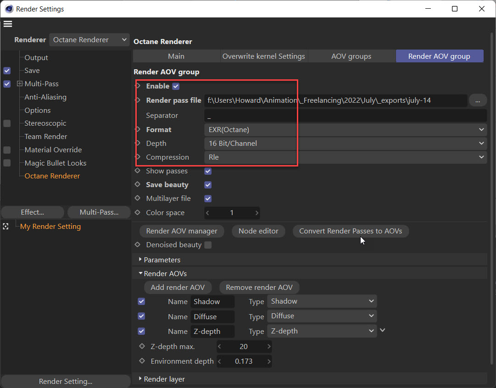The height and width of the screenshot is (388, 496).
Task: Click the Add render AOV button
Action: point(178,287)
